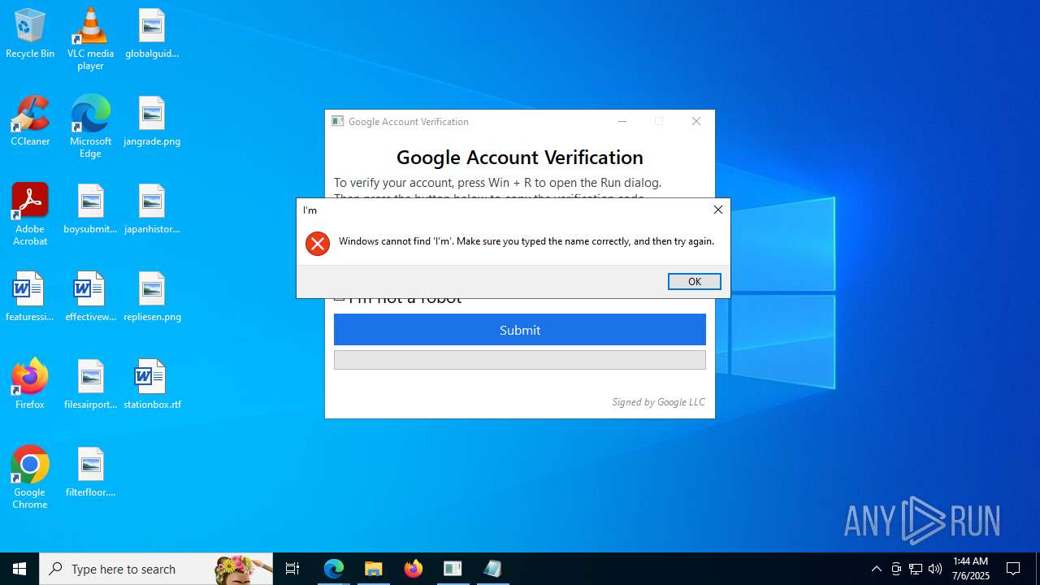Open Task View from taskbar

292,569
